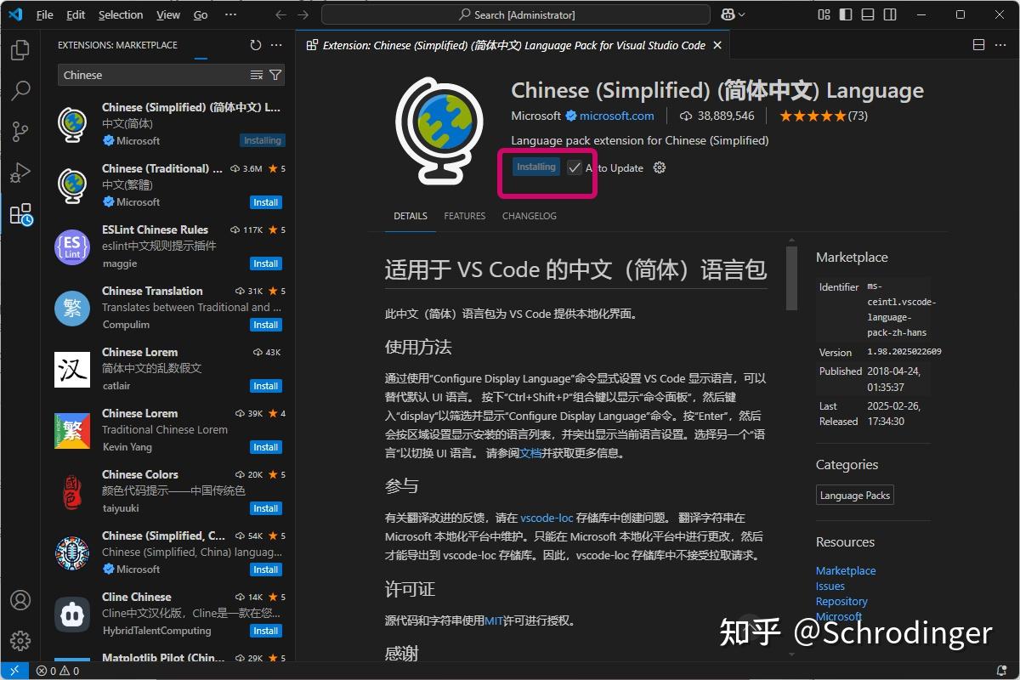The width and height of the screenshot is (1020, 680).
Task: Open the remote connection indicator dropdown
Action: (x=13, y=671)
